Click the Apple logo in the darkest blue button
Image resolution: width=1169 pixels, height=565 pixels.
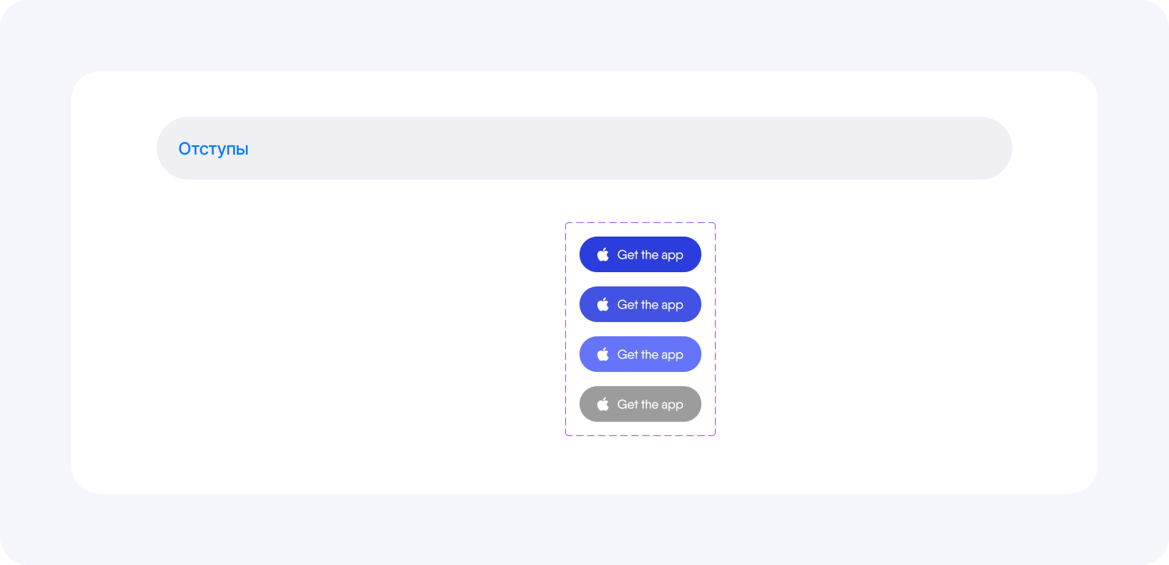coord(603,254)
